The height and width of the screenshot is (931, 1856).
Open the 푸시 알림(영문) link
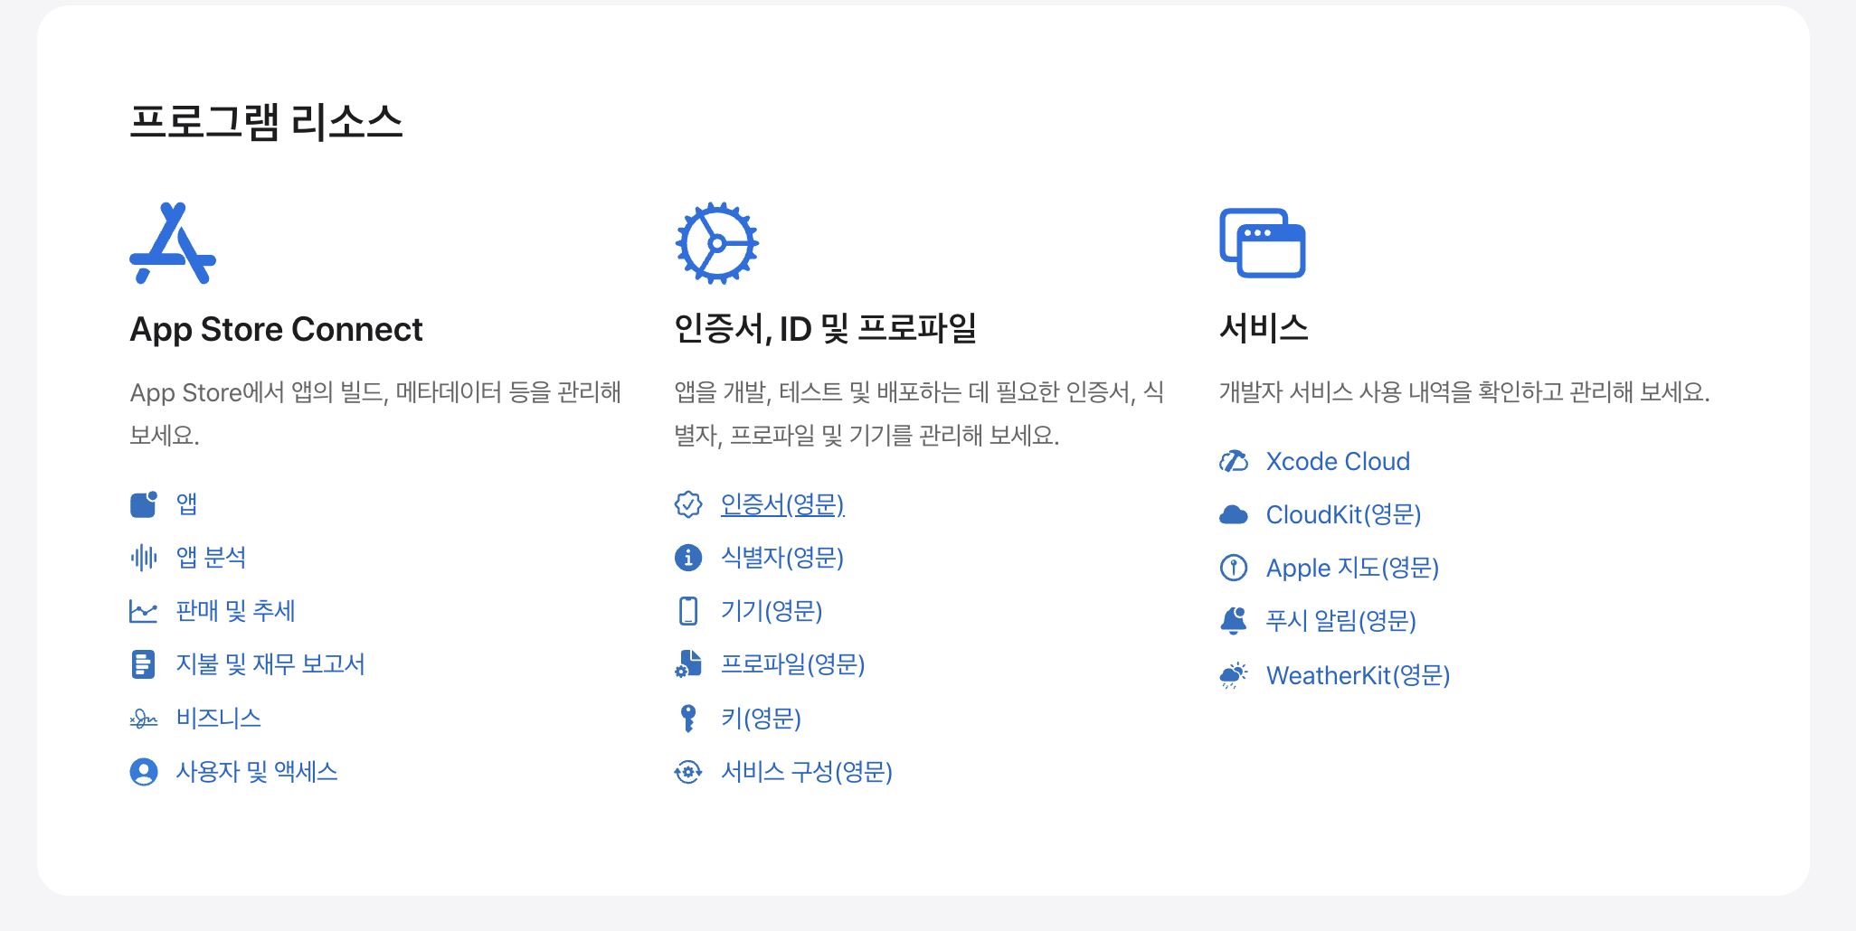click(x=1341, y=621)
